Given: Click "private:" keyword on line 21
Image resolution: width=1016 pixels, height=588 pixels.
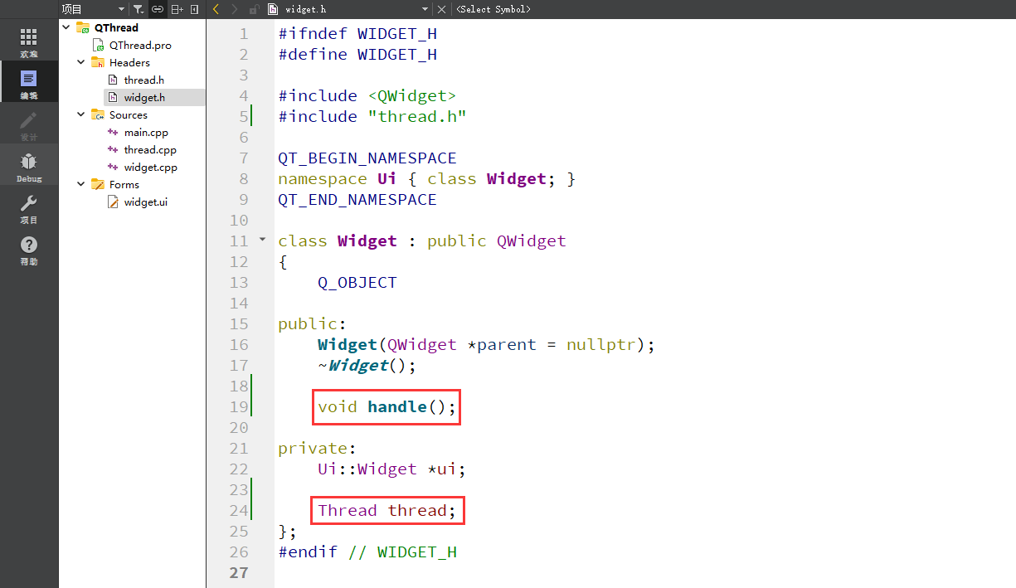Looking at the screenshot, I should click(318, 448).
